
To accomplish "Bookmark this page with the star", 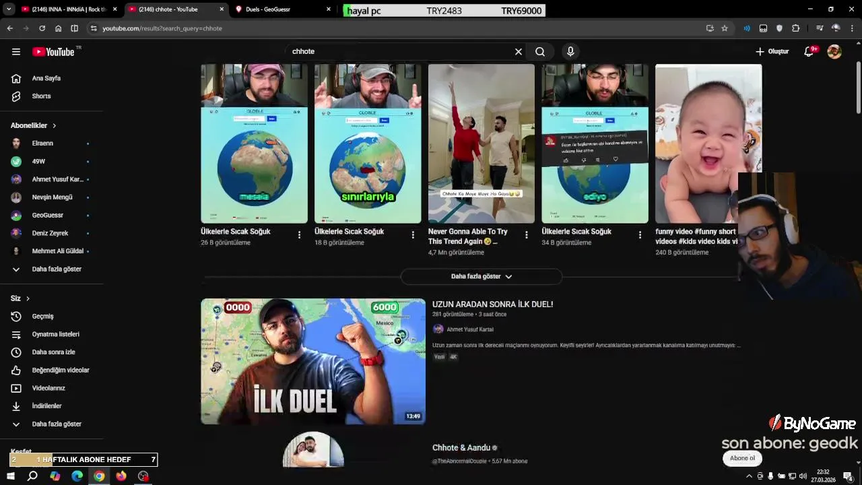I will (725, 28).
